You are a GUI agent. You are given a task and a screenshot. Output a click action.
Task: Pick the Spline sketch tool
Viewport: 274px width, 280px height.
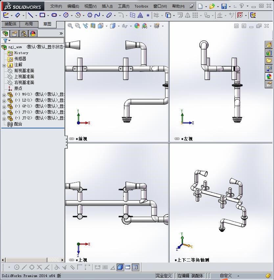[97, 15]
